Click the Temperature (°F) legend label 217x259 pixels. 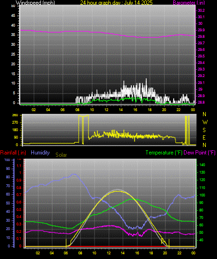coord(164,153)
